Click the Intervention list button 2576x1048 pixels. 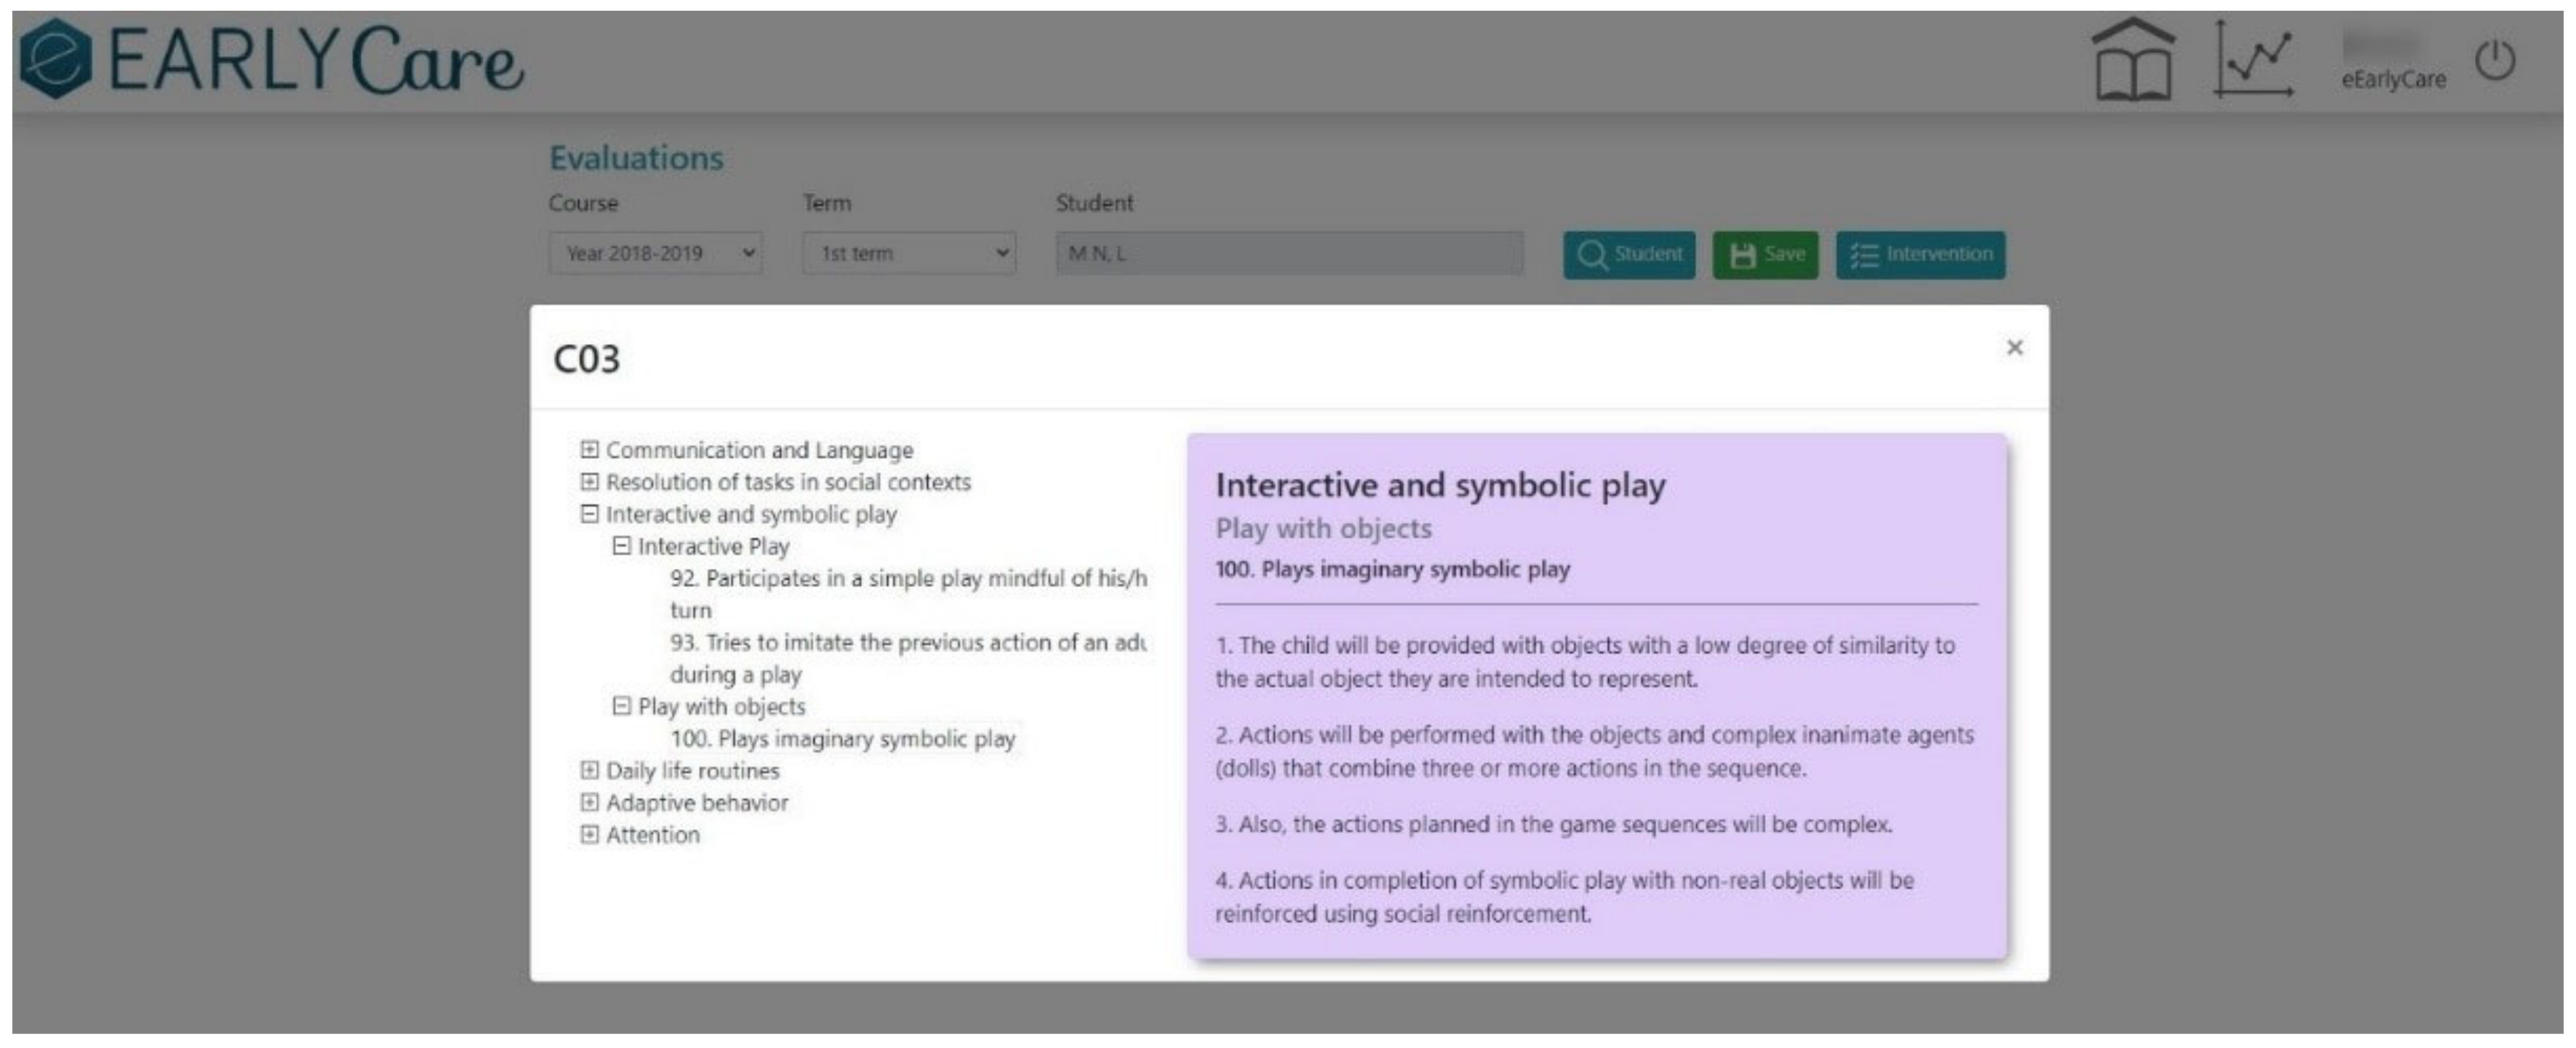click(x=1920, y=254)
